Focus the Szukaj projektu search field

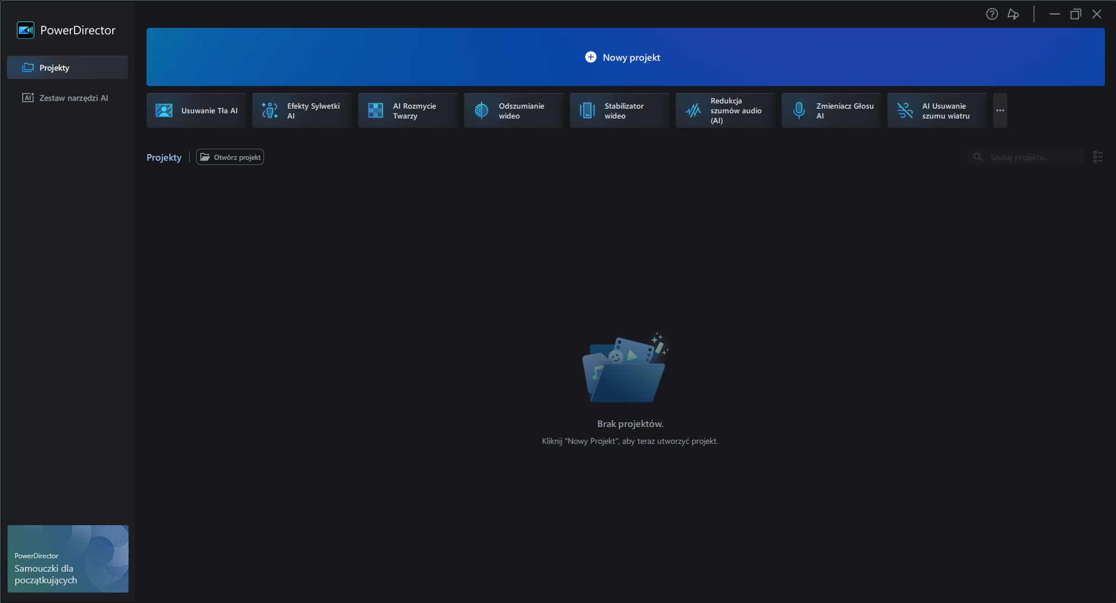[x=1026, y=157]
